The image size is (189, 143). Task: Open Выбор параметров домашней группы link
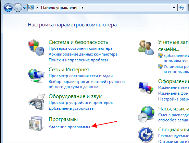click(x=87, y=84)
